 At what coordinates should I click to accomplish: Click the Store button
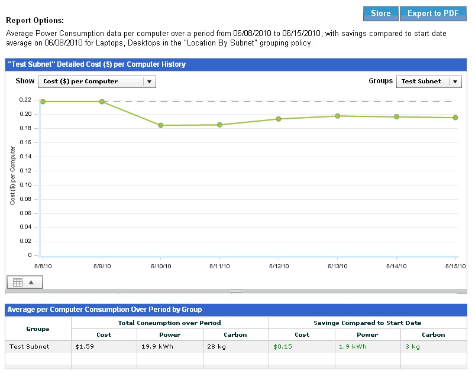tap(380, 13)
